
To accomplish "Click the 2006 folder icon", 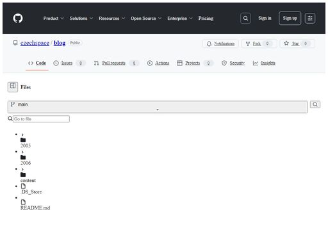I will click(x=23, y=158).
